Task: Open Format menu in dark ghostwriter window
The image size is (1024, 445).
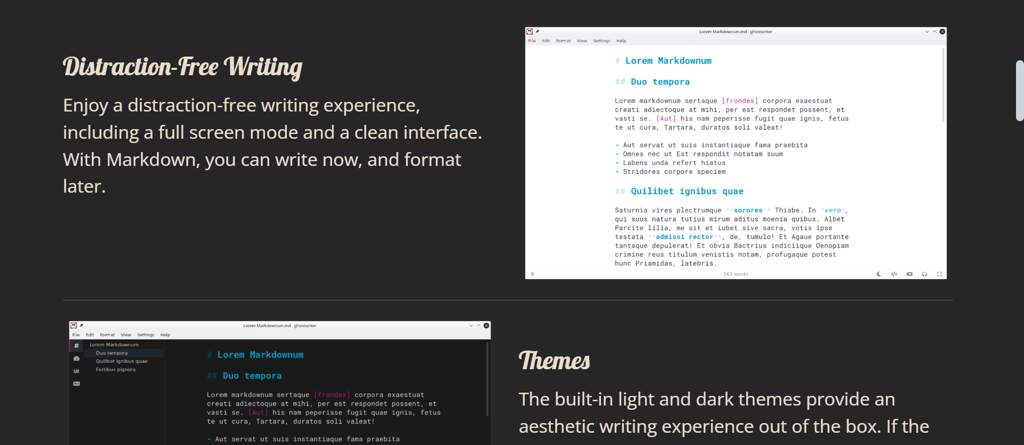Action: (107, 335)
